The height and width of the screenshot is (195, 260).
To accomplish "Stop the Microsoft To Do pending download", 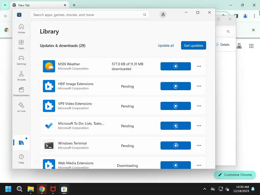I will [x=176, y=125].
